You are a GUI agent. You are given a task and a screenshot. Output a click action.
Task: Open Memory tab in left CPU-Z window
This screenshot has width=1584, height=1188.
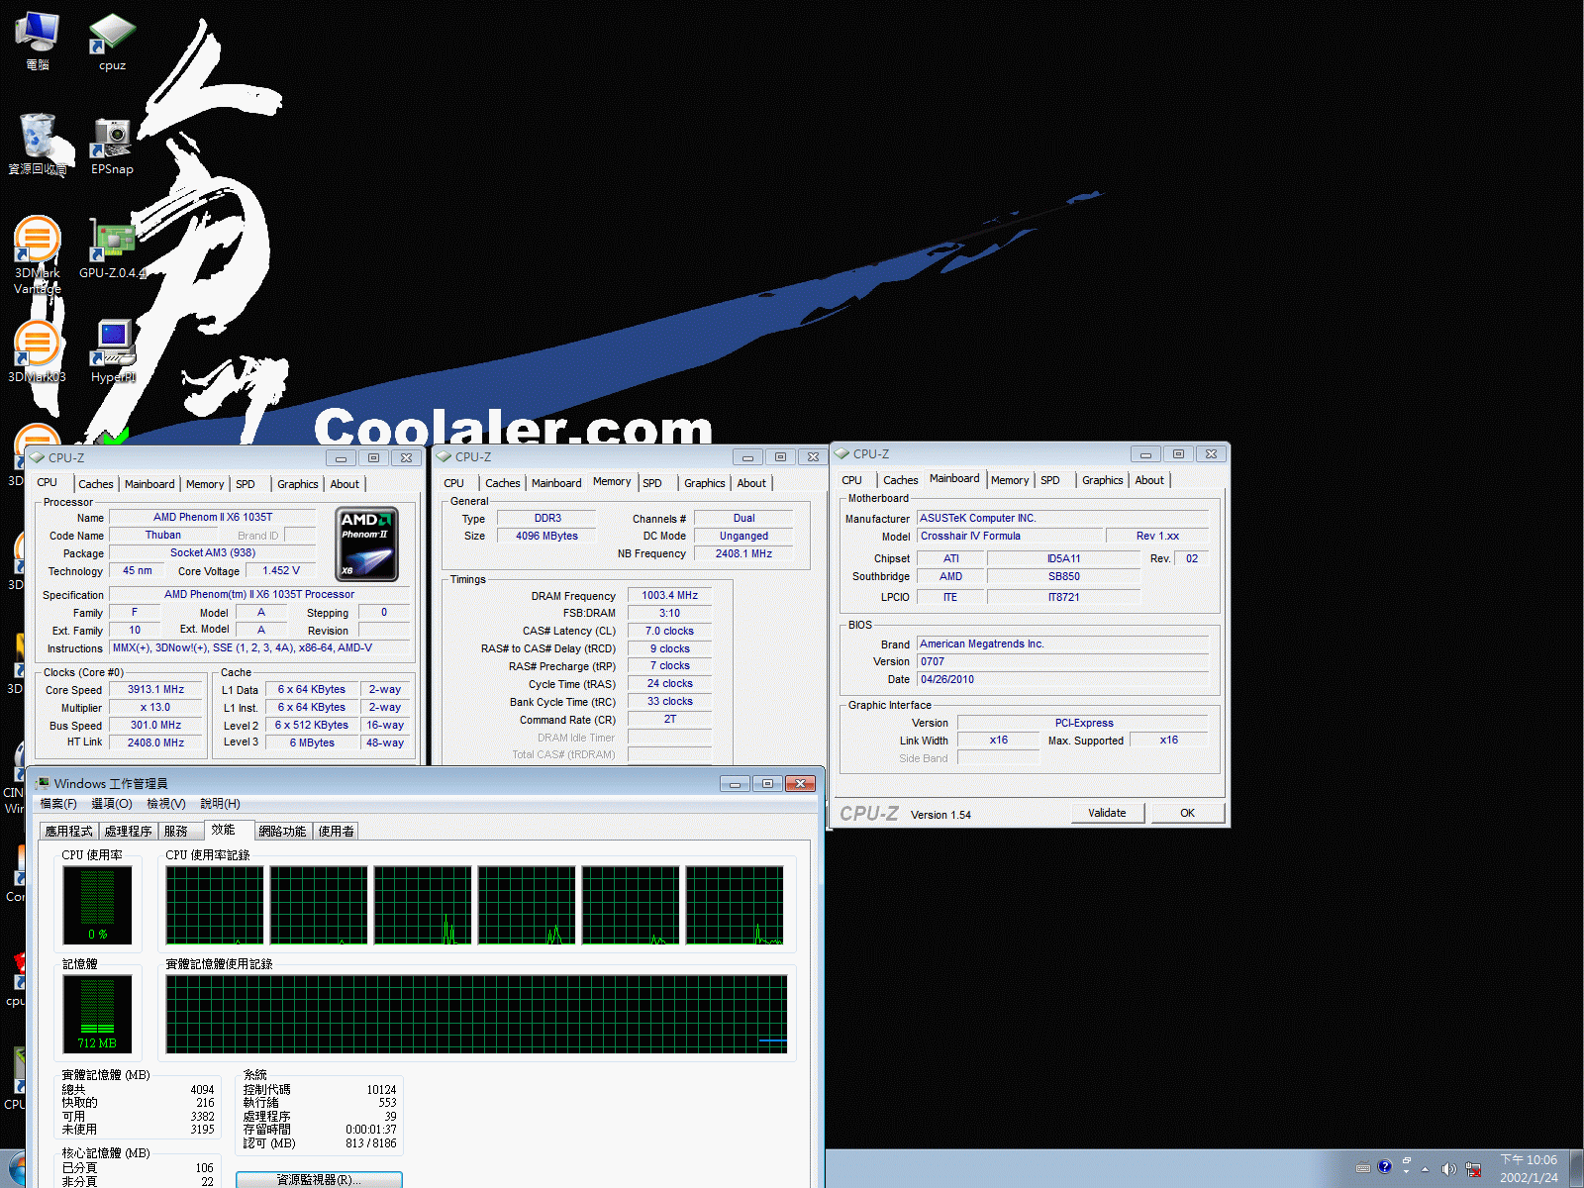click(x=205, y=484)
